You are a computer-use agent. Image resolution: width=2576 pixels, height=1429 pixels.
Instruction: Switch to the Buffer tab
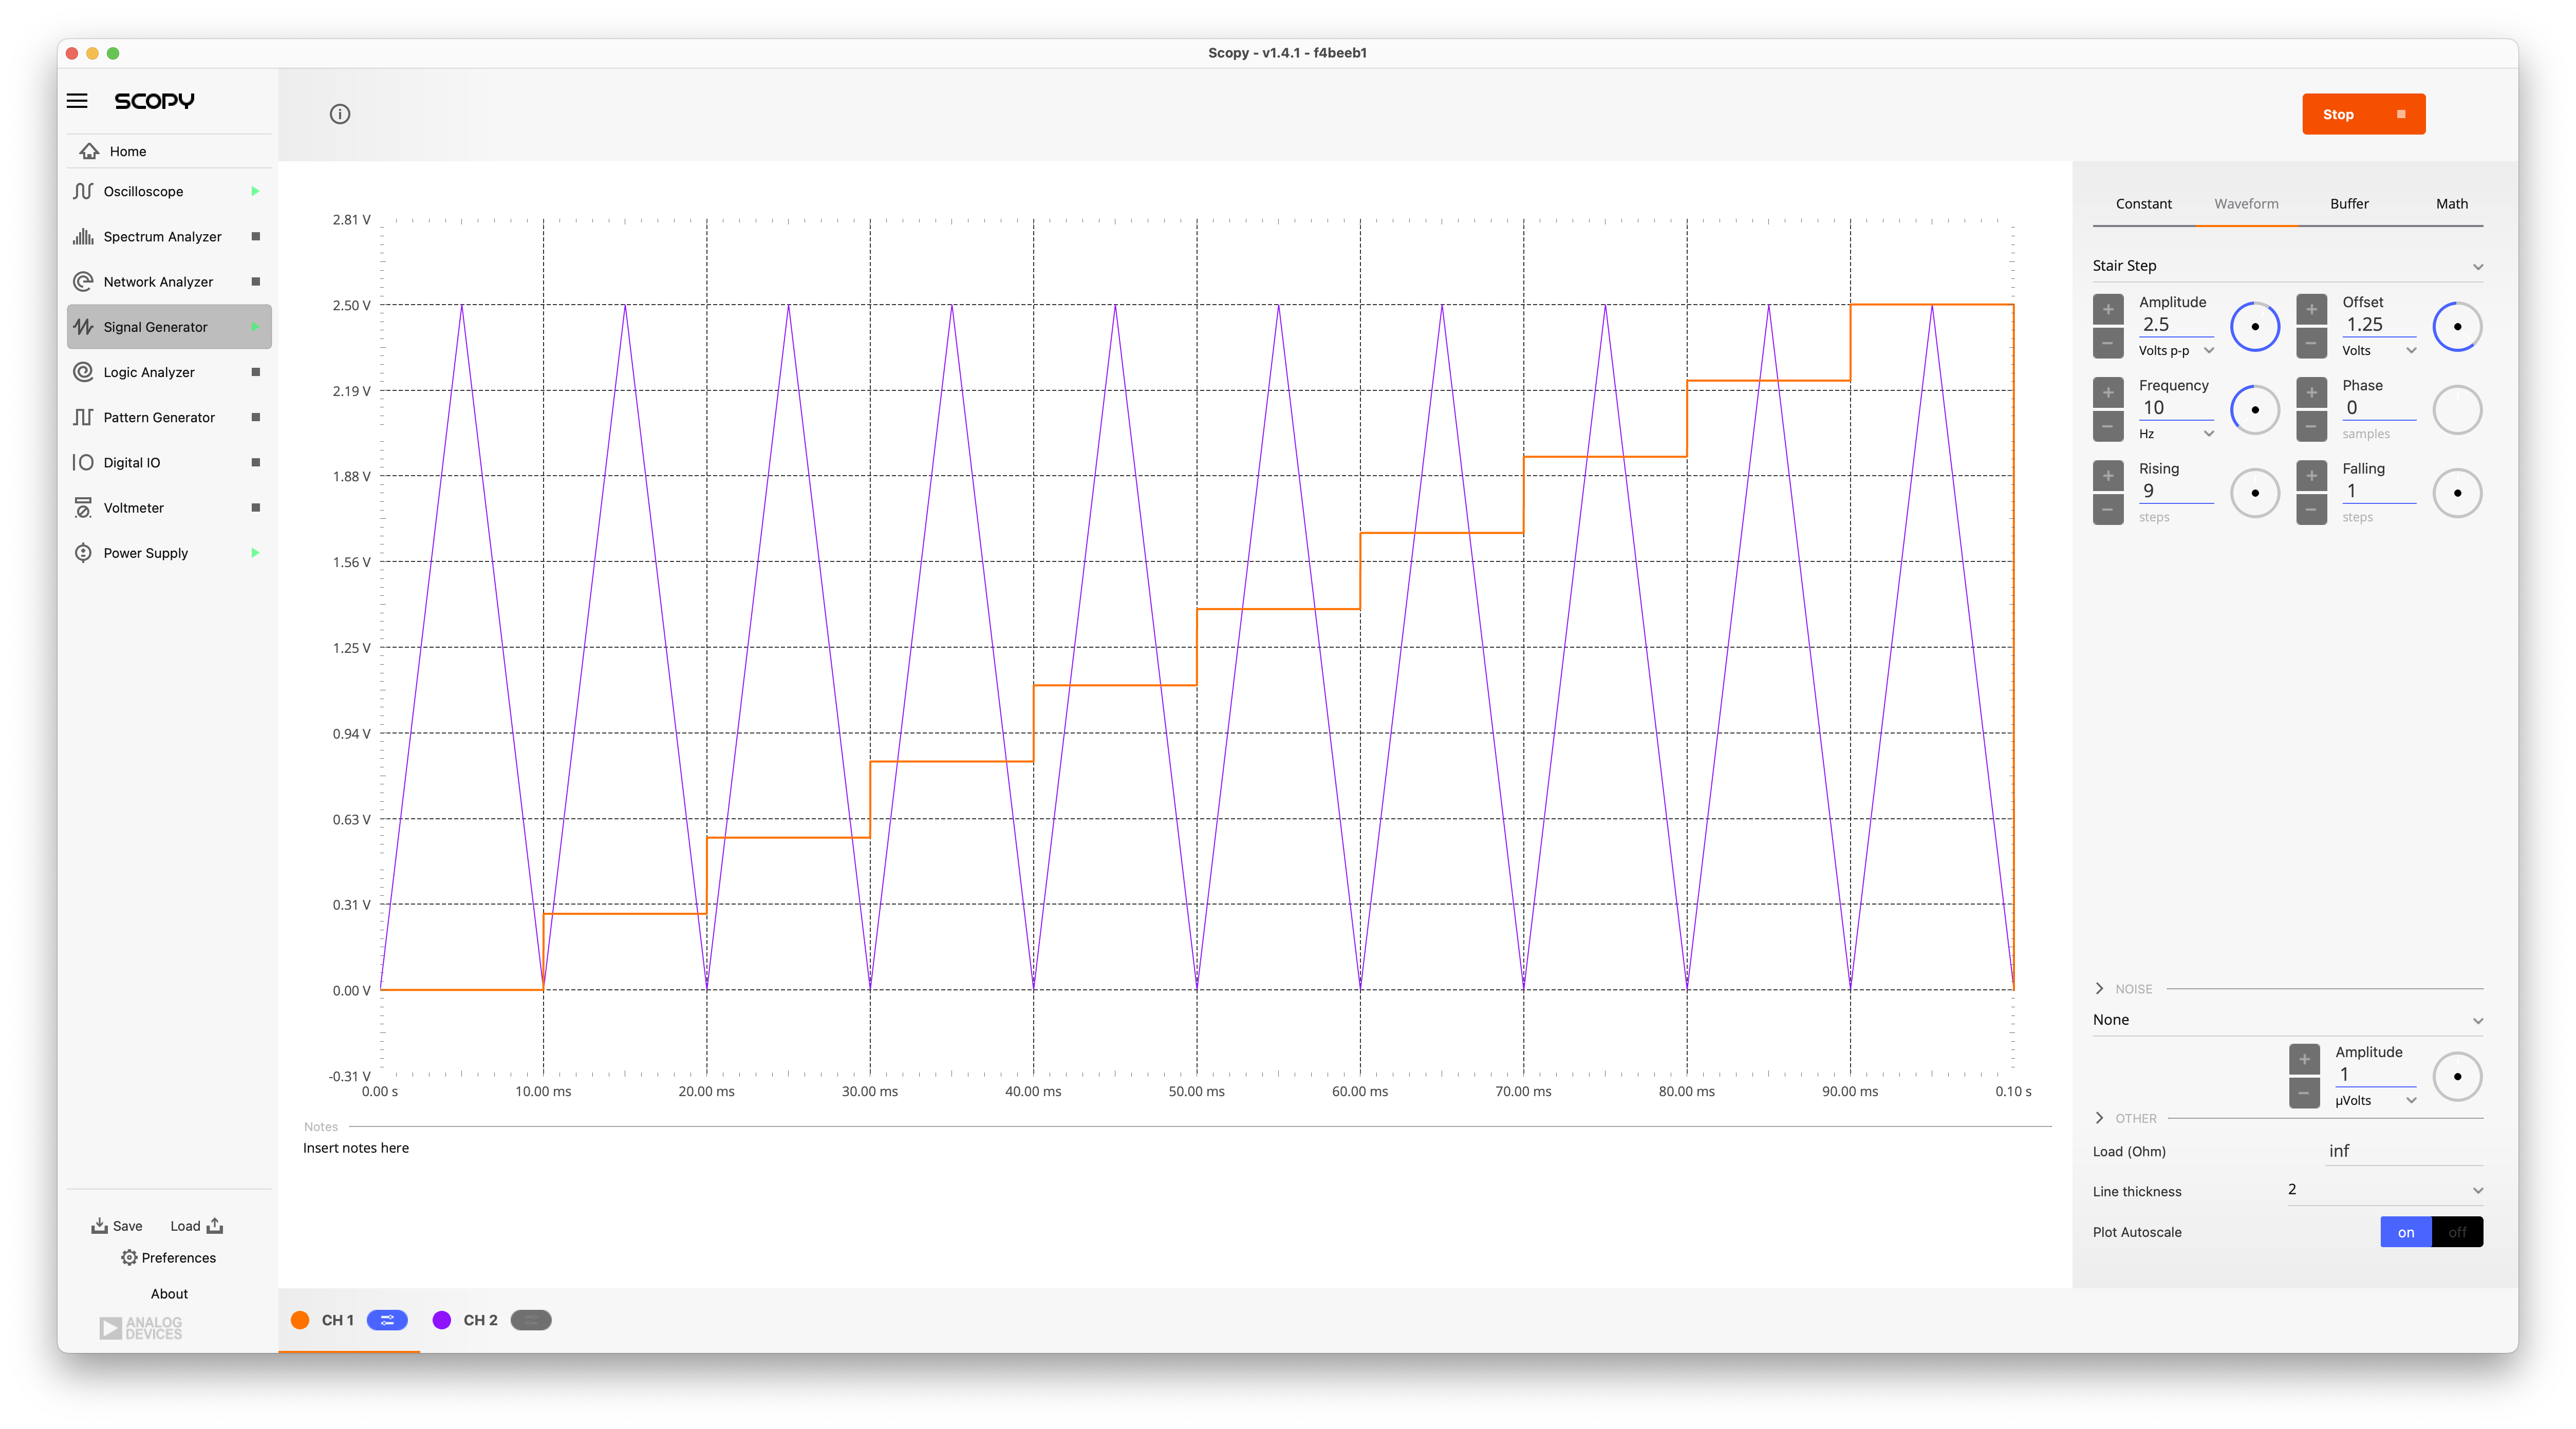tap(2349, 203)
